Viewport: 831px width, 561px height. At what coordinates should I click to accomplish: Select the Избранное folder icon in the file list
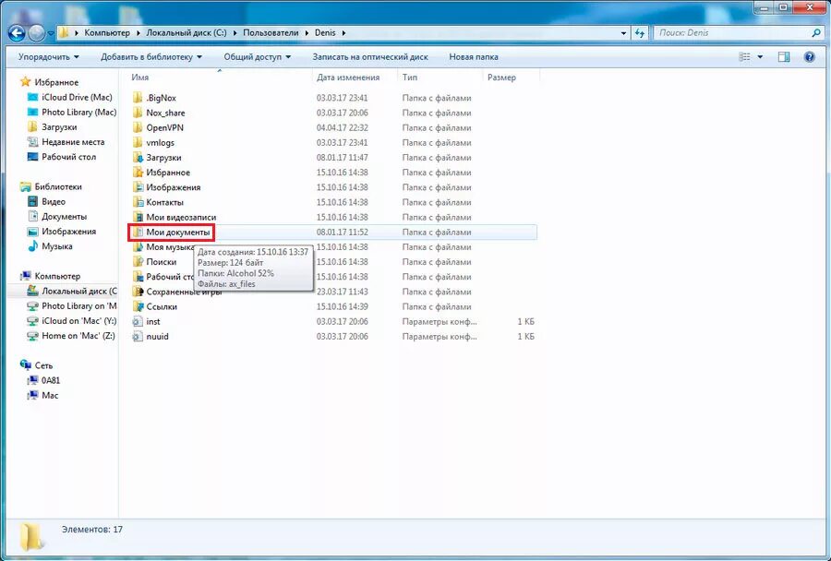point(138,173)
